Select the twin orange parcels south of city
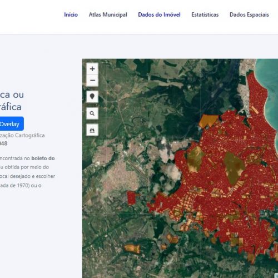Screen dimensions: 278x278 pyautogui.click(x=172, y=239)
